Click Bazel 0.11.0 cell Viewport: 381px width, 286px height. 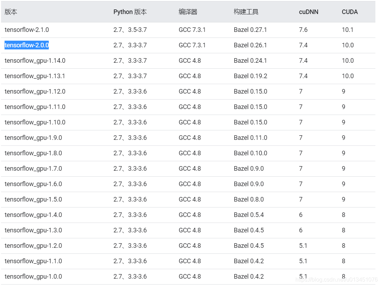250,138
